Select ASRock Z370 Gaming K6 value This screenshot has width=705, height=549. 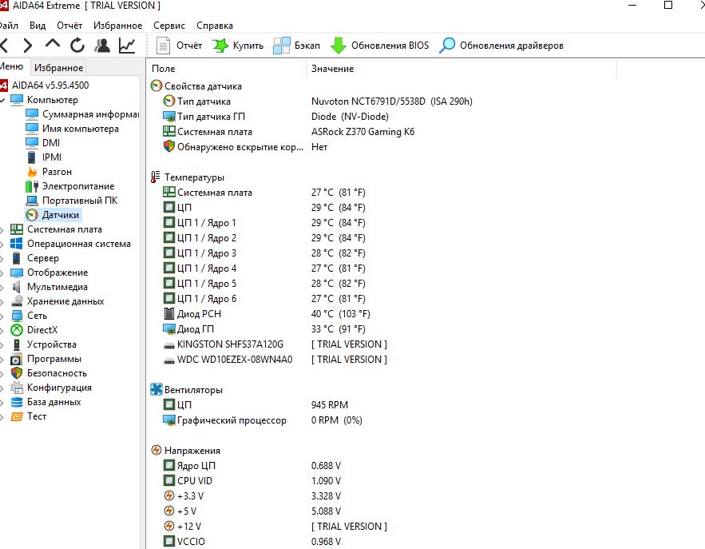click(x=362, y=132)
